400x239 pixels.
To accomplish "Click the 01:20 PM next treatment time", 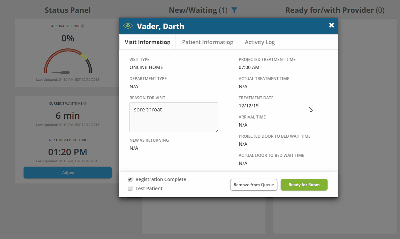I will 68,151.
